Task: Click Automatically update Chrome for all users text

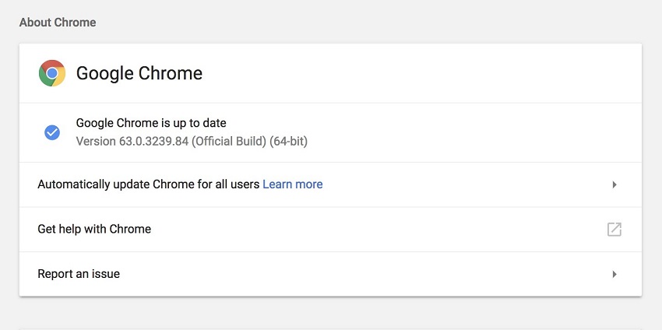Action: [149, 184]
